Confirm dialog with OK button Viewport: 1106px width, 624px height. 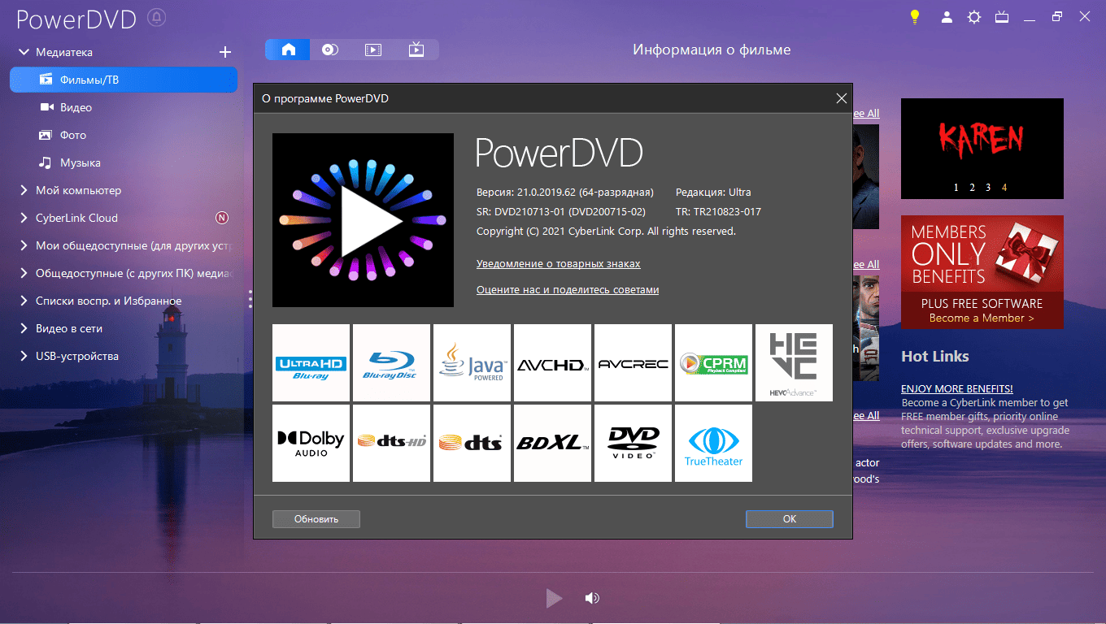pyautogui.click(x=790, y=518)
